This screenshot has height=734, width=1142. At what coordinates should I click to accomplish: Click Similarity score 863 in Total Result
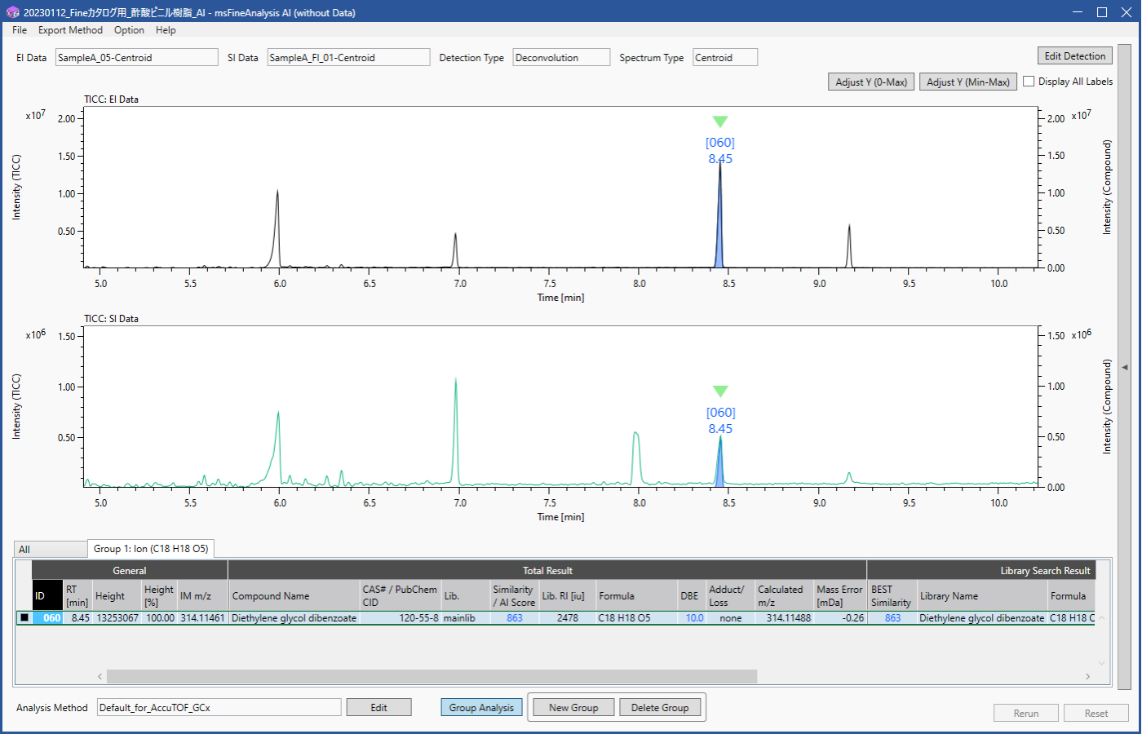click(514, 618)
